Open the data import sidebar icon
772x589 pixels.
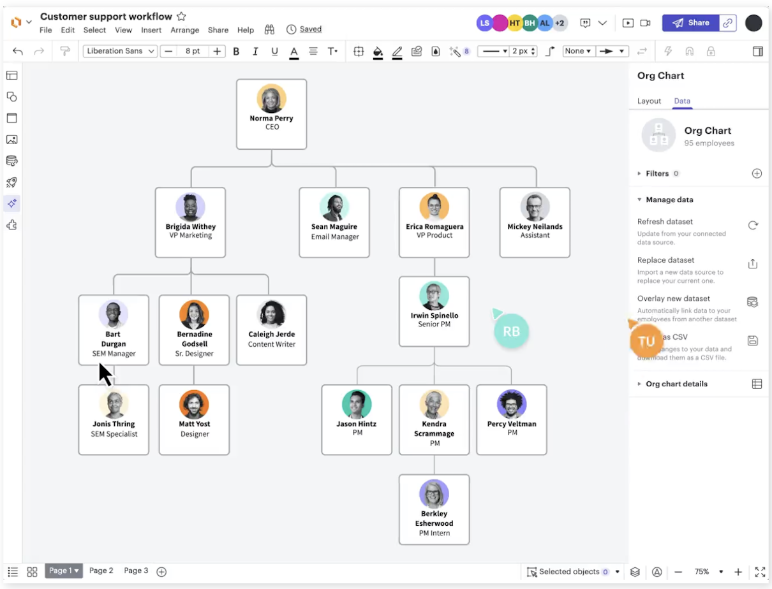[11, 161]
